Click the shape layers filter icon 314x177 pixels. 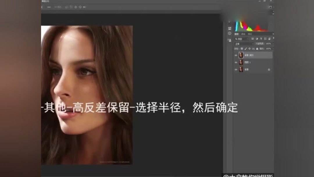coord(265,38)
